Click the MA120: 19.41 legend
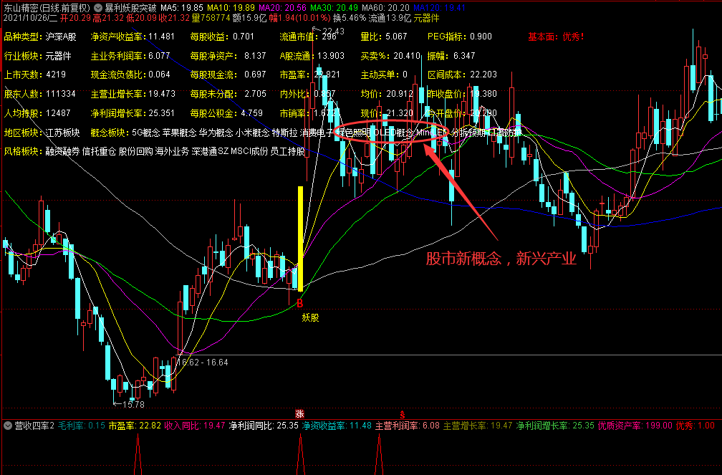This screenshot has width=722, height=475. (x=439, y=8)
